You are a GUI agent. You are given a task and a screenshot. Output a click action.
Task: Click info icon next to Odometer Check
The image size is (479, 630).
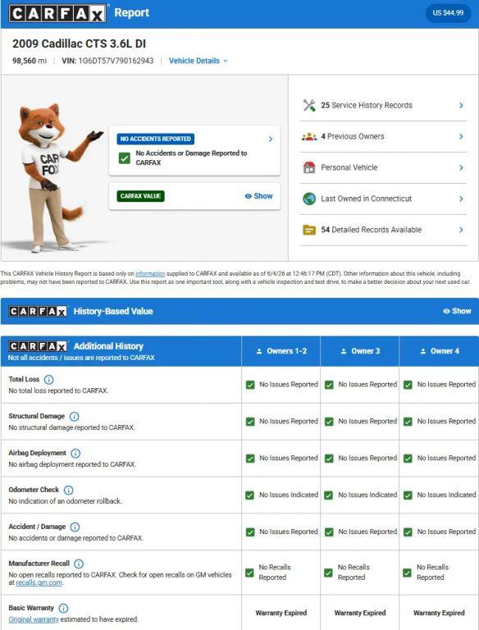[69, 490]
